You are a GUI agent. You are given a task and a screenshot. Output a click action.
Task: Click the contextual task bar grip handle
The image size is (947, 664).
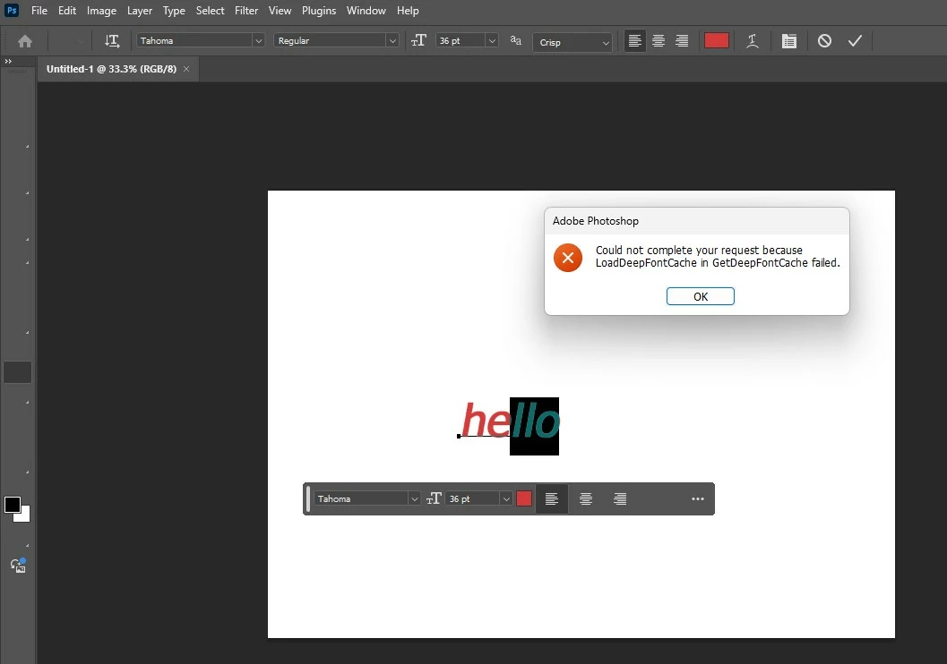pos(308,498)
